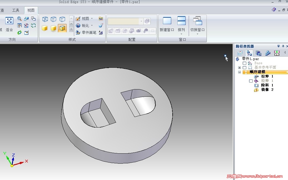This screenshot has width=288, height=180.
Task: Click the 零件画笔 part painter button
Action: [x=86, y=32]
